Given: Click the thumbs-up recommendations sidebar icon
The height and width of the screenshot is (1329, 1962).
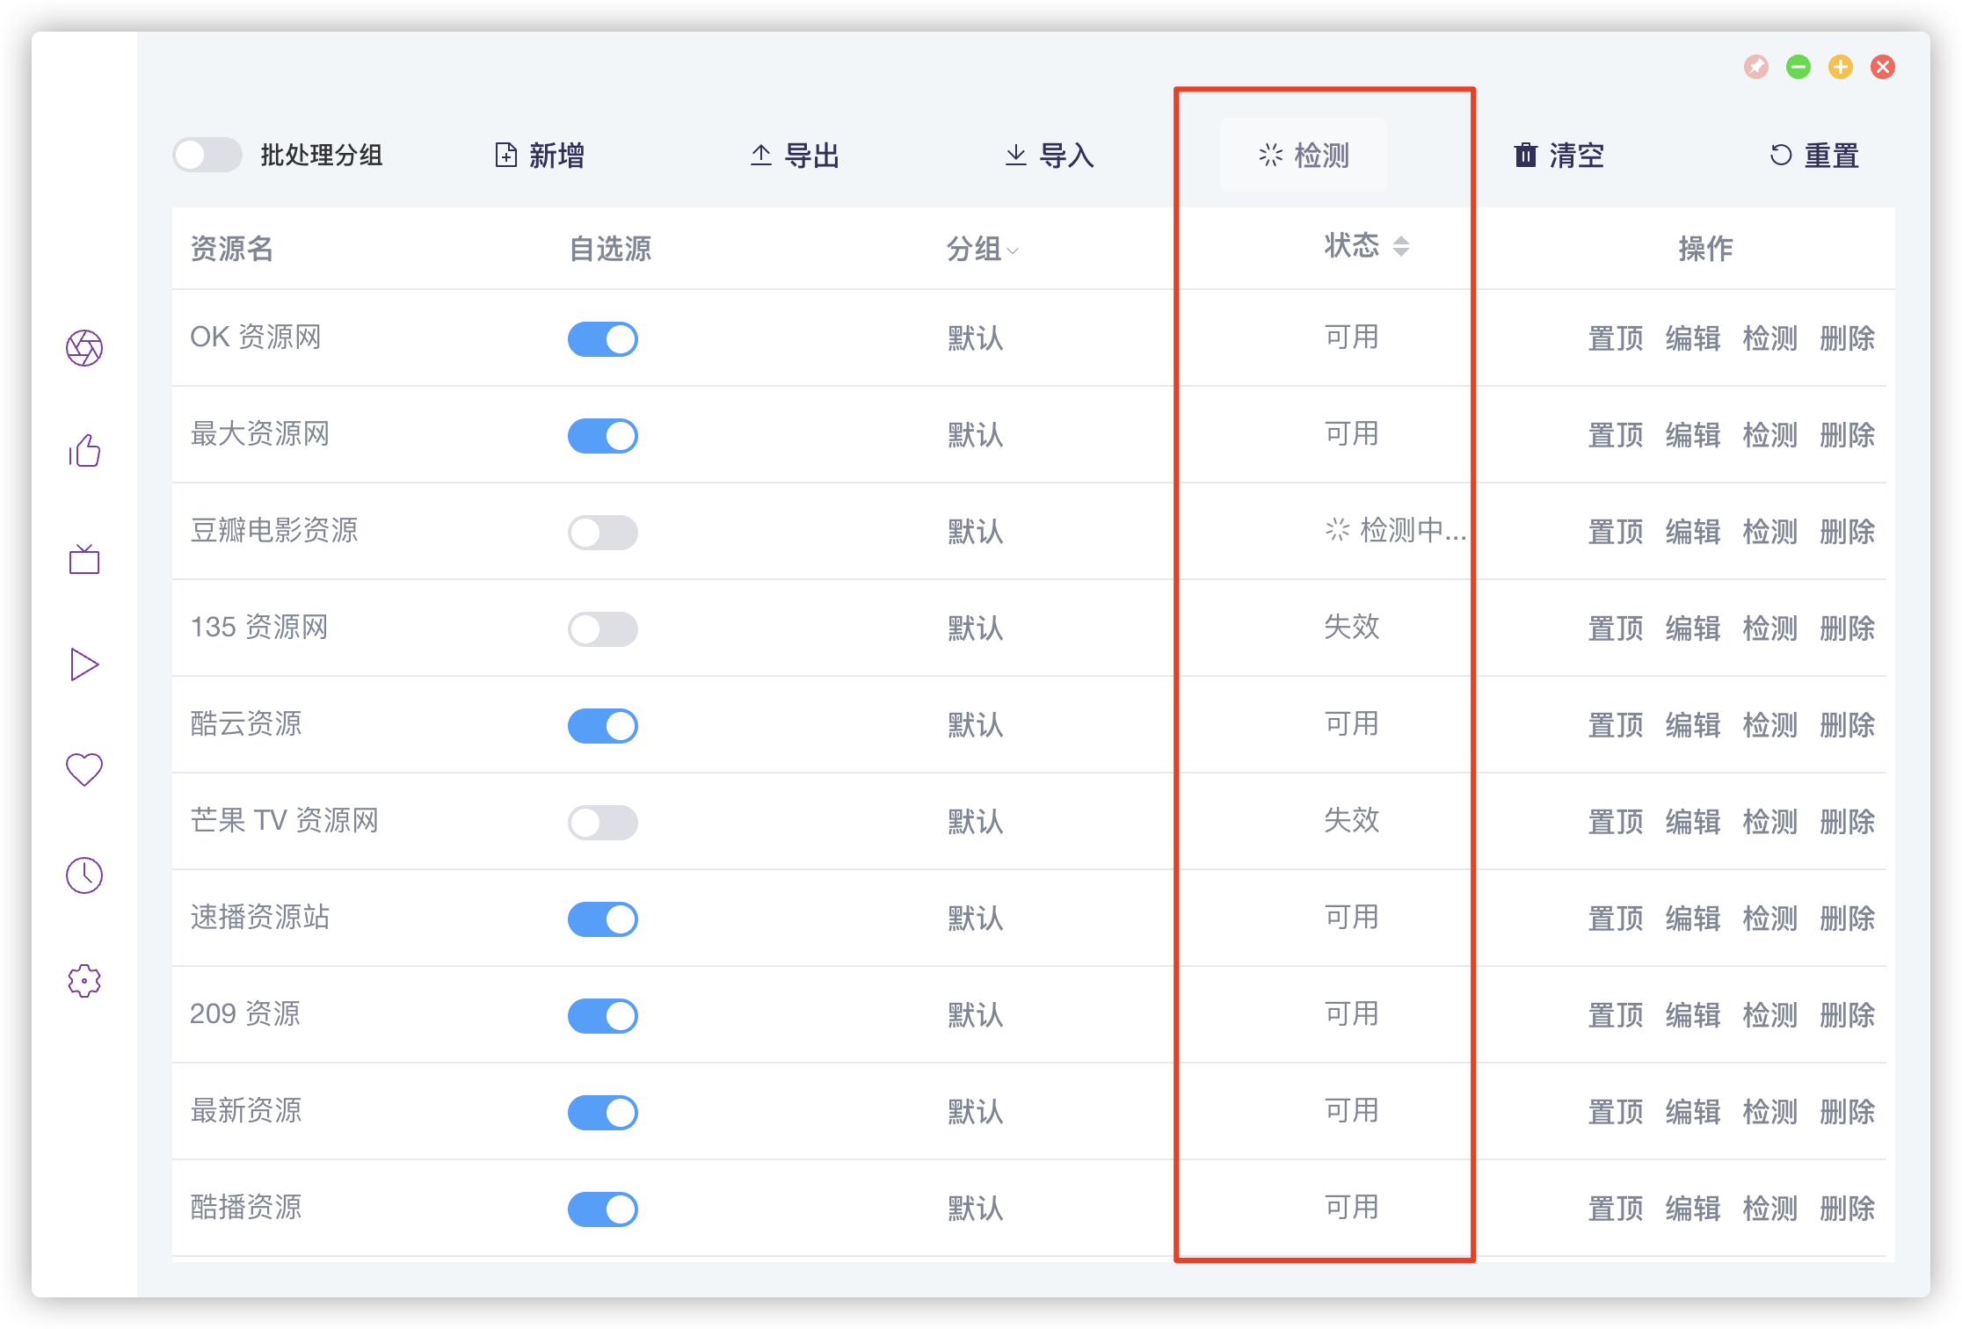Looking at the screenshot, I should 84,452.
